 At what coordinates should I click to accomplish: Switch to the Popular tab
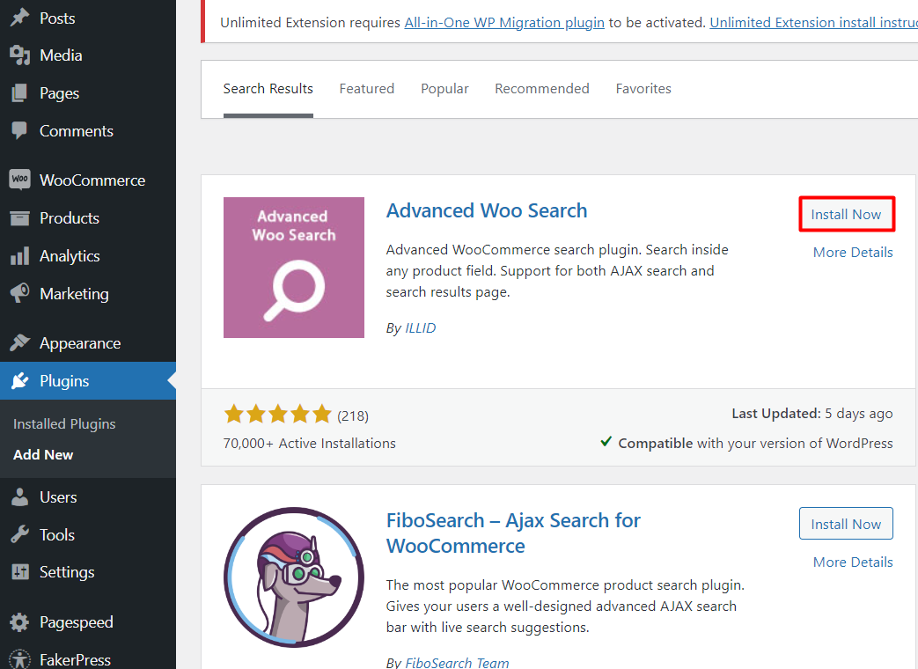tap(444, 89)
